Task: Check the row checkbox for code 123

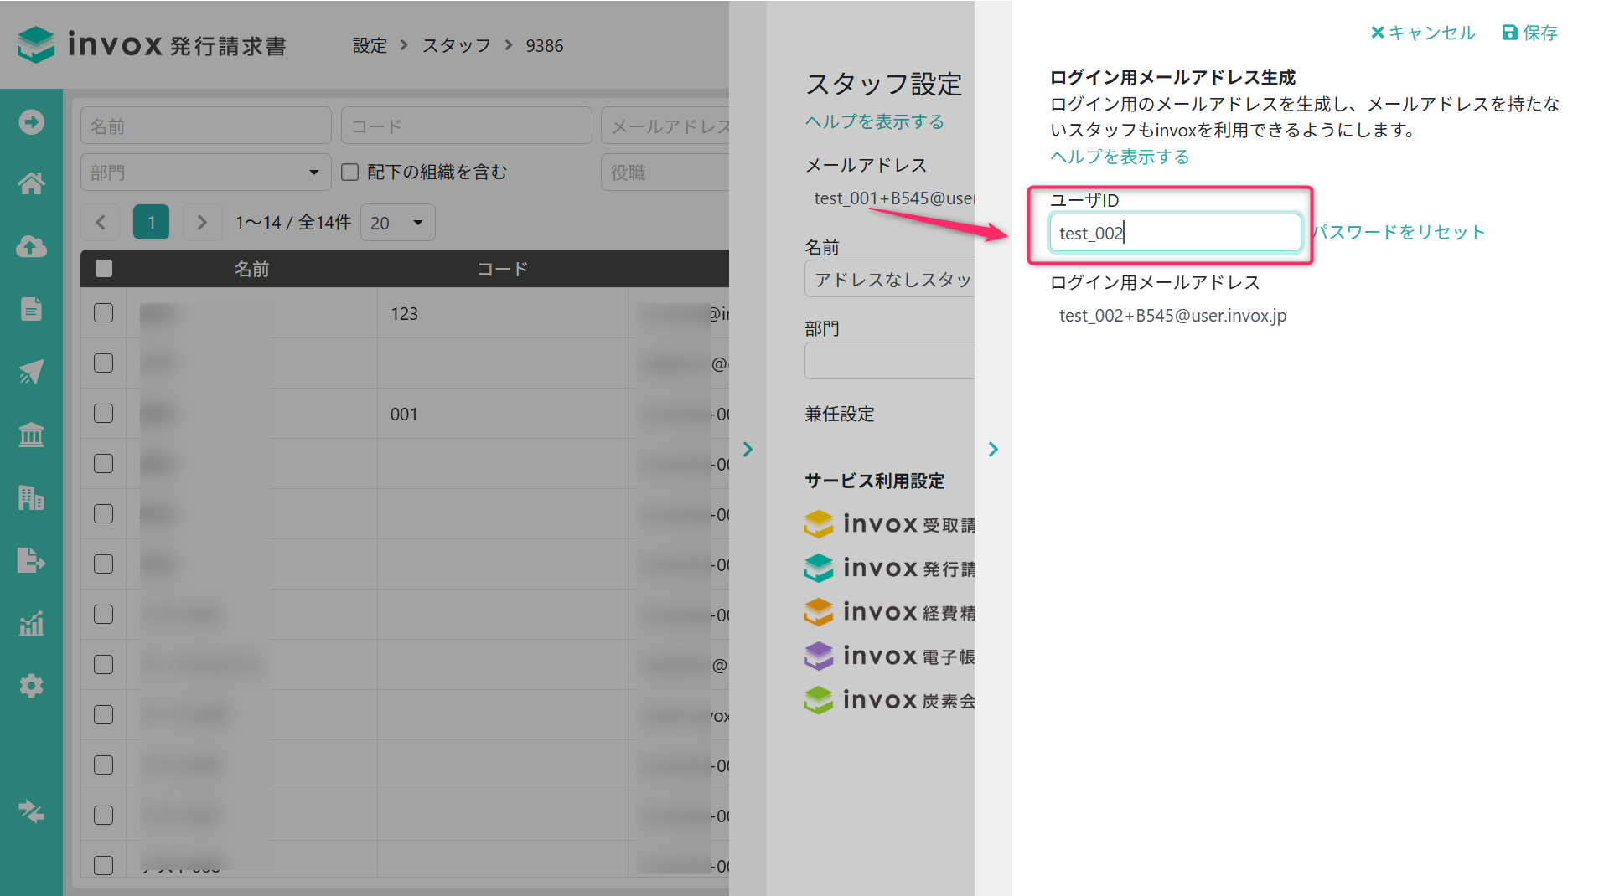Action: (104, 313)
